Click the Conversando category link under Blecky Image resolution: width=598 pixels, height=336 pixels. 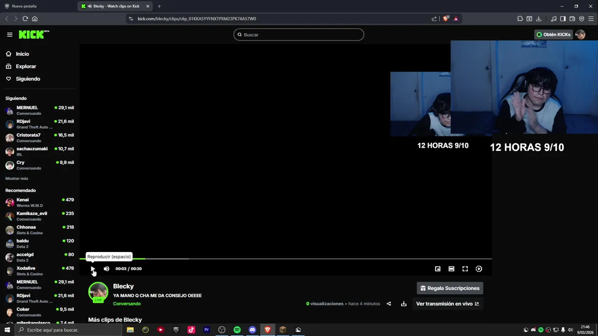pos(127,304)
